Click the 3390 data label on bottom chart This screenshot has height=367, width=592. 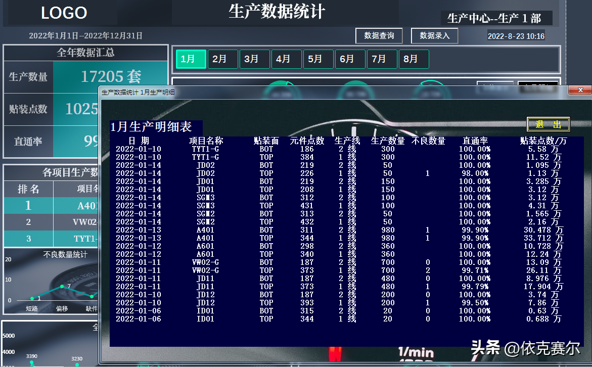(32, 356)
